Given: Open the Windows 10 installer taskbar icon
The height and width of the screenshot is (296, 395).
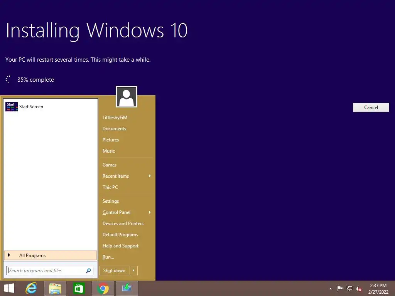Looking at the screenshot, I should click(127, 288).
